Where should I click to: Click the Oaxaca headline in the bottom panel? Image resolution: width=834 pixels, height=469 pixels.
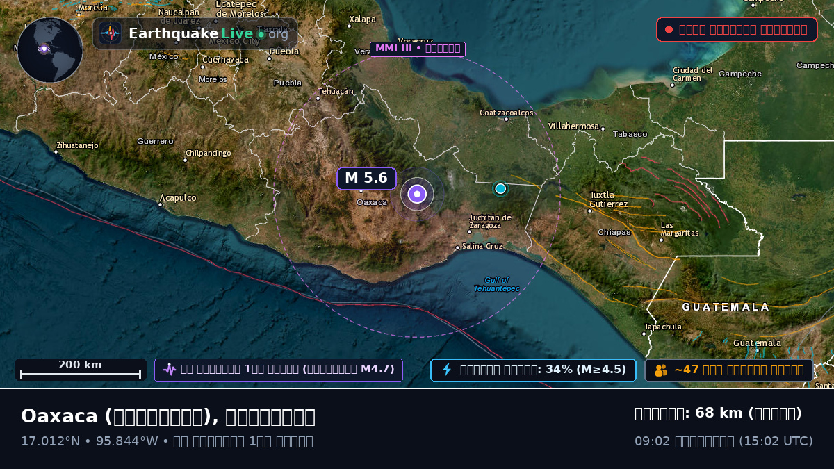tap(168, 416)
